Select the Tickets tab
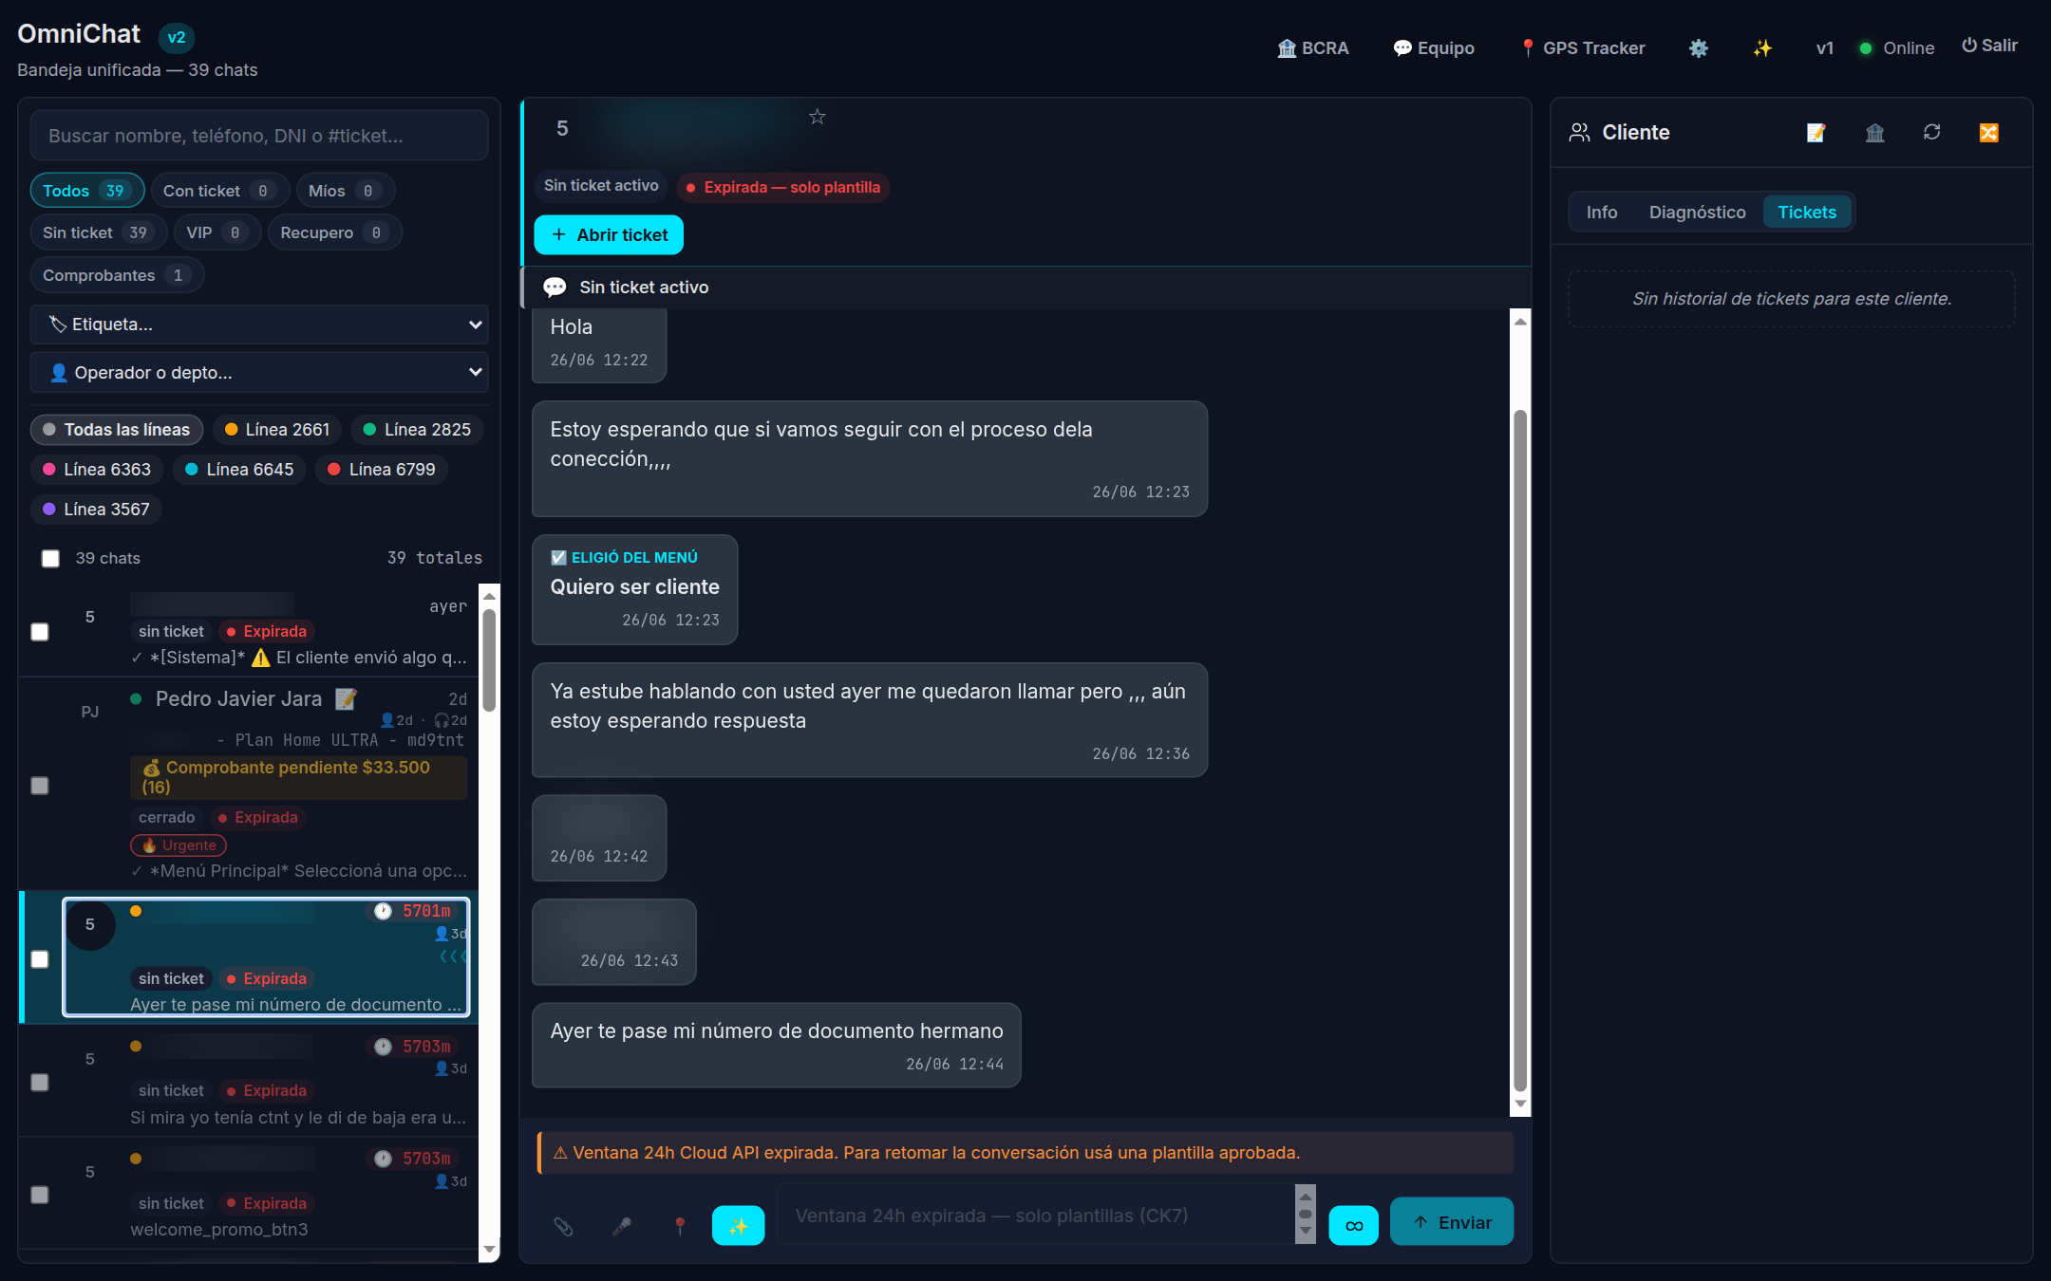 pos(1807,212)
